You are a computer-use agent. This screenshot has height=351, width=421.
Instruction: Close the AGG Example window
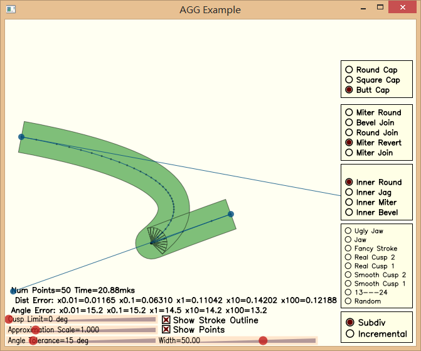pos(402,8)
